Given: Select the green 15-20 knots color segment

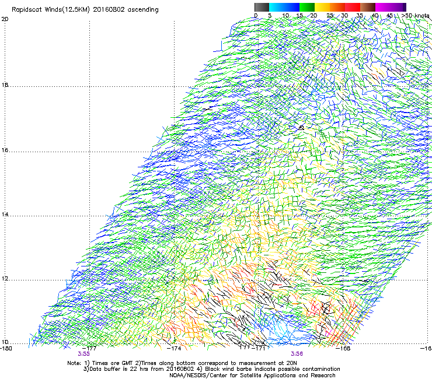Looking at the screenshot, I should tap(307, 7).
